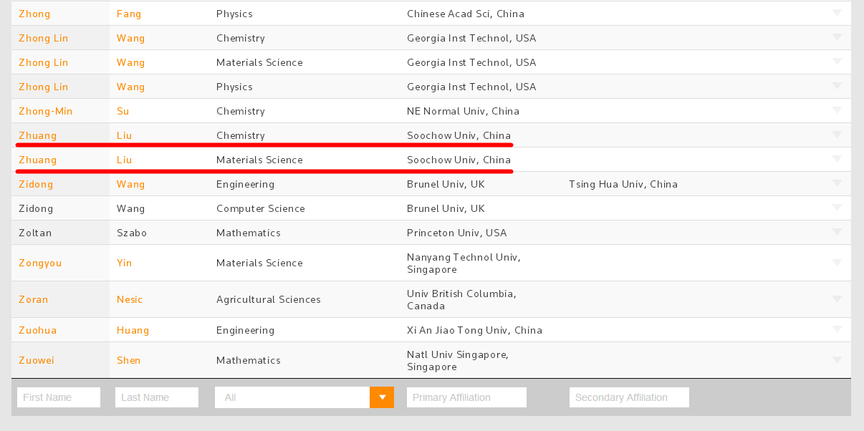Open Zhuang link in the Chemistry row
Viewport: 864px width, 431px height.
click(x=37, y=135)
